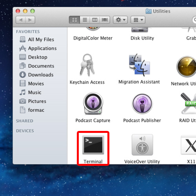Select the Grab app label
The width and height of the screenshot is (196, 196).
click(x=191, y=38)
